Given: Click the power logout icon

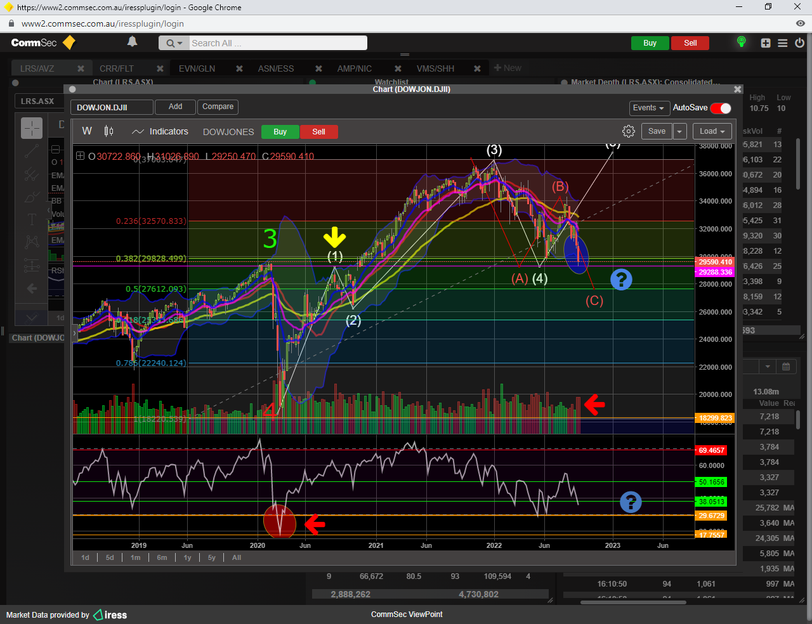Looking at the screenshot, I should (x=799, y=43).
